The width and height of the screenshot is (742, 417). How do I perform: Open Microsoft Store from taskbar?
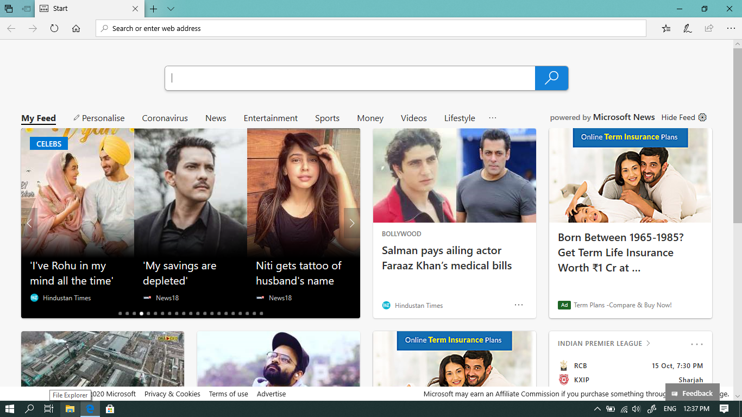[x=109, y=409]
